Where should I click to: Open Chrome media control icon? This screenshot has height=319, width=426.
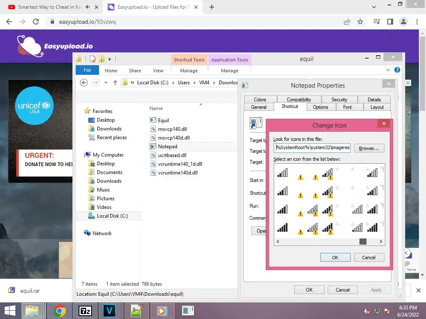pos(377,22)
